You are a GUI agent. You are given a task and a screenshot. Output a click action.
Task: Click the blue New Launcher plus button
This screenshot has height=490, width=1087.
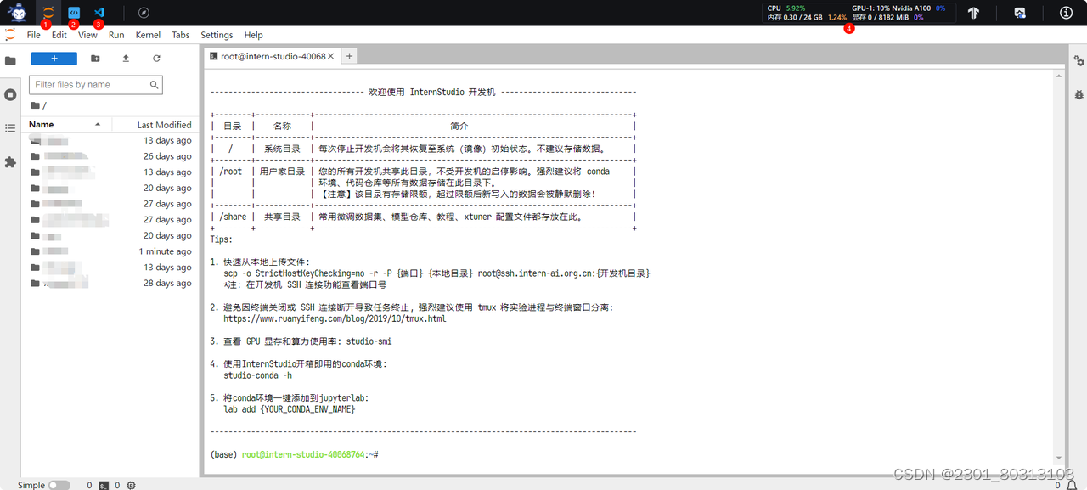coord(54,59)
